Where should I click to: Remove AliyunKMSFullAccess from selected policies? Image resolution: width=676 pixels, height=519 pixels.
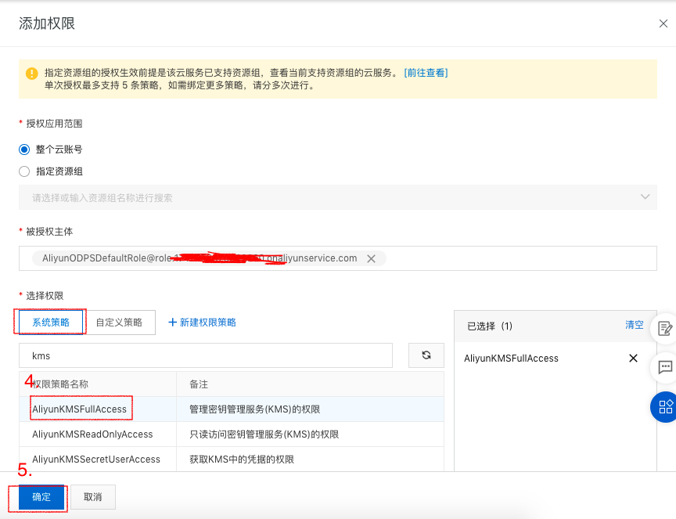pos(633,358)
